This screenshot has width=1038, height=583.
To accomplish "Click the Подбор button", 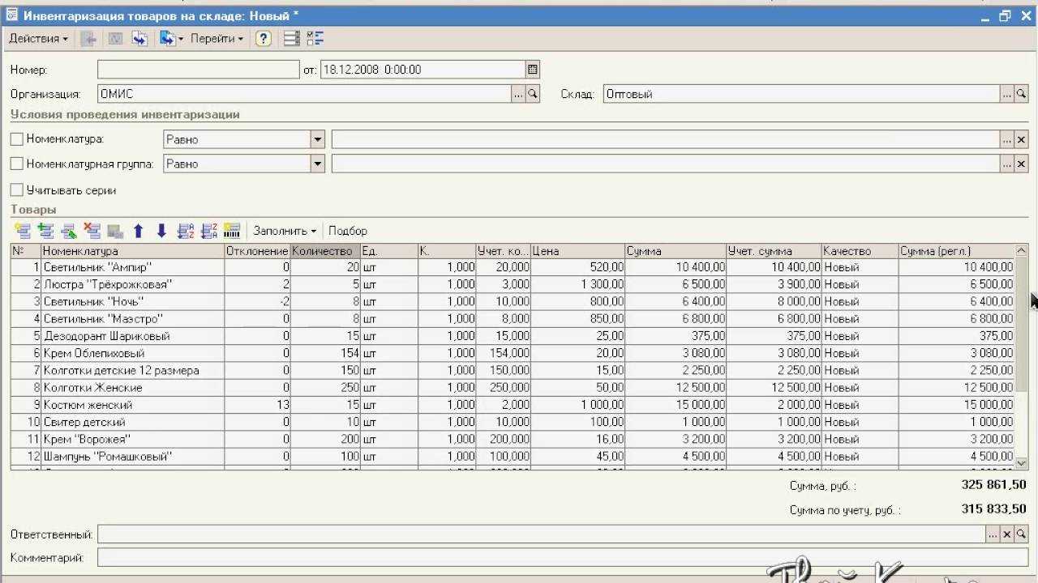I will click(348, 231).
